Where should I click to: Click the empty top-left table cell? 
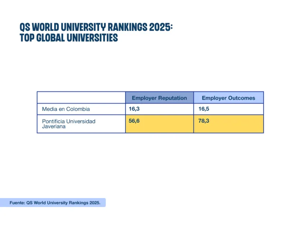[x=81, y=97]
